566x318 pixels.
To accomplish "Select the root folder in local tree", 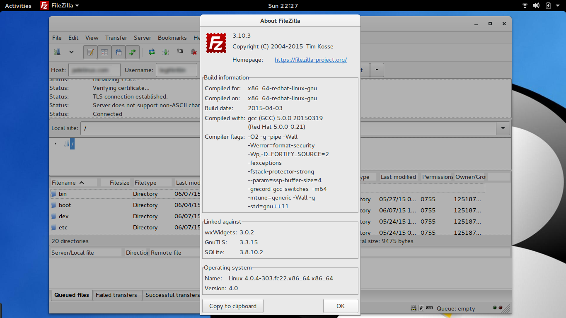I will pos(72,144).
